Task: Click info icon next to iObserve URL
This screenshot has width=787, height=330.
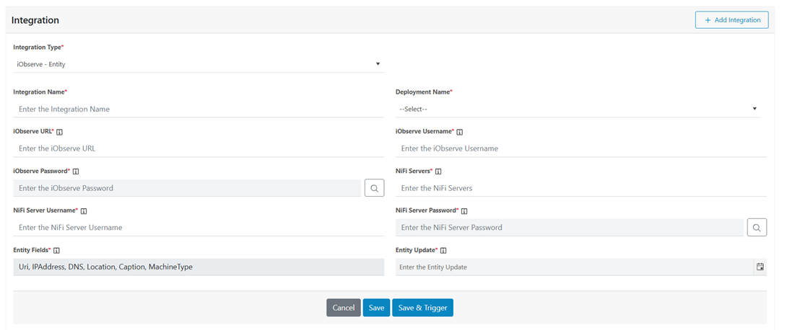Action: [x=60, y=133]
